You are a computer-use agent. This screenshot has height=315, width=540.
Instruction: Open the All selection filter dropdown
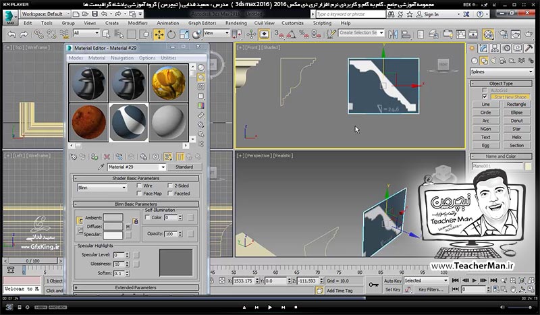click(86, 33)
